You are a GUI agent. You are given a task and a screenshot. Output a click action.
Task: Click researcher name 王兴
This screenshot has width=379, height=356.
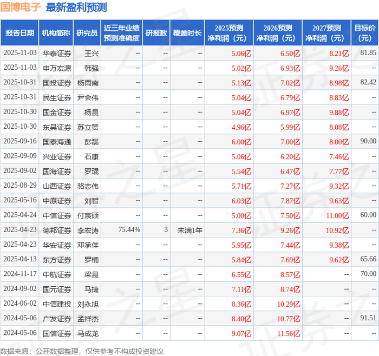point(92,54)
